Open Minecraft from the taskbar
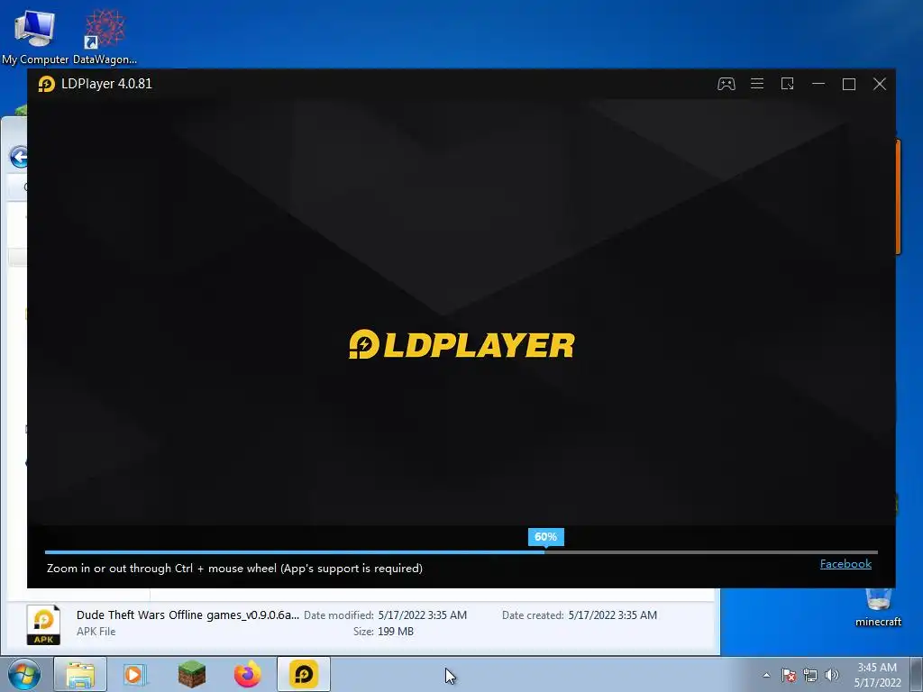The width and height of the screenshot is (923, 692). click(192, 674)
